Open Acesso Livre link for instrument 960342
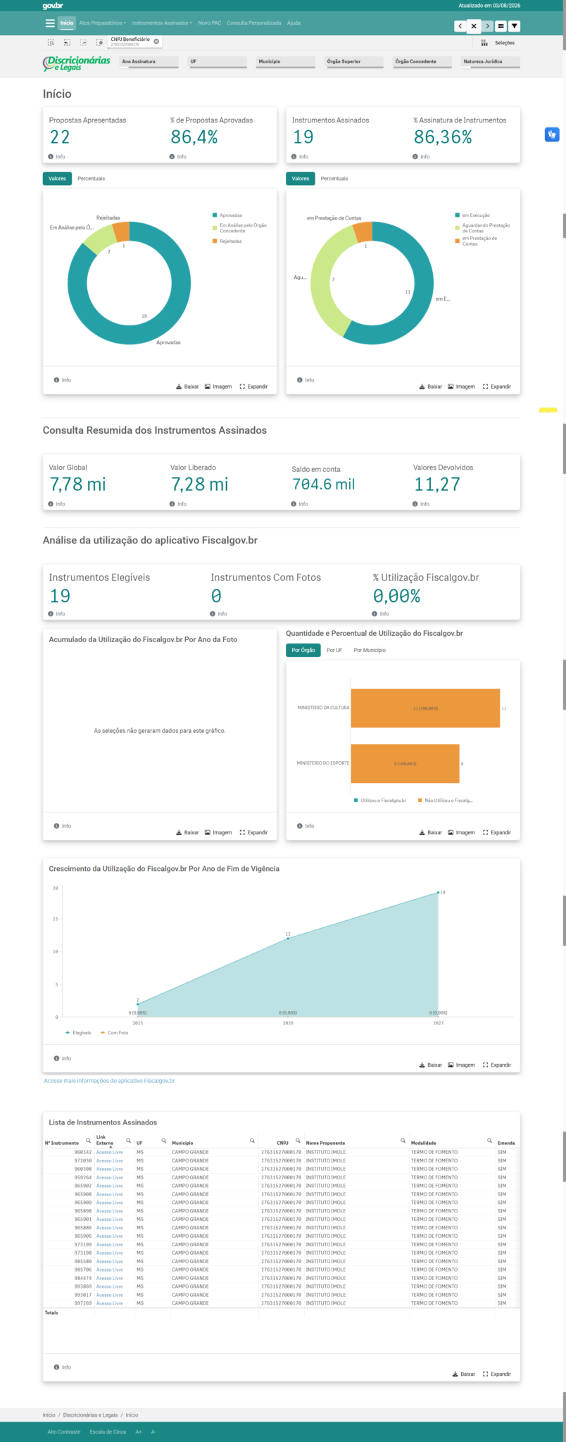The width and height of the screenshot is (566, 1442). (x=110, y=1152)
